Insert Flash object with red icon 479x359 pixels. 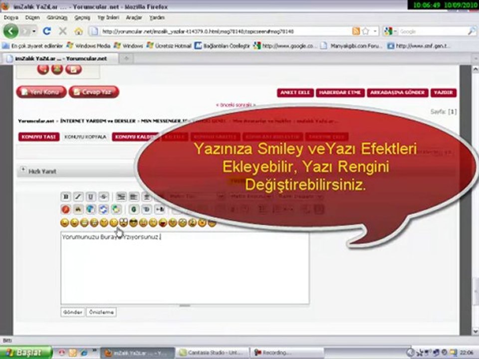[x=66, y=209]
